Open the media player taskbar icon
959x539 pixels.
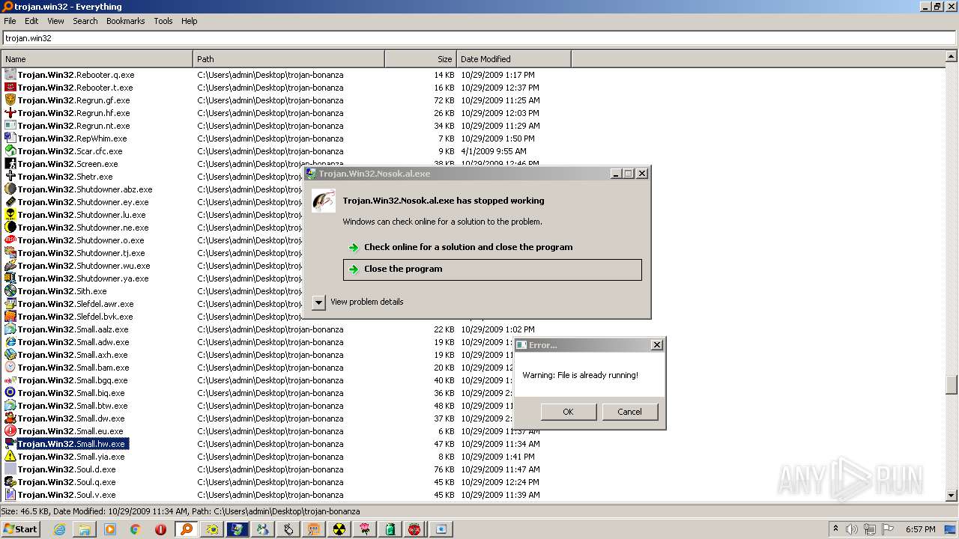110,529
